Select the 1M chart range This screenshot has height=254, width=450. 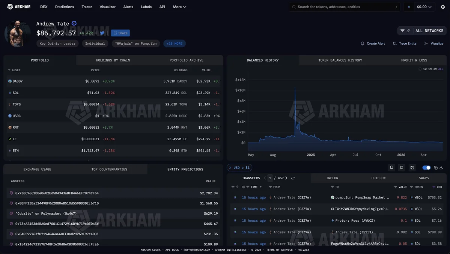point(430,69)
